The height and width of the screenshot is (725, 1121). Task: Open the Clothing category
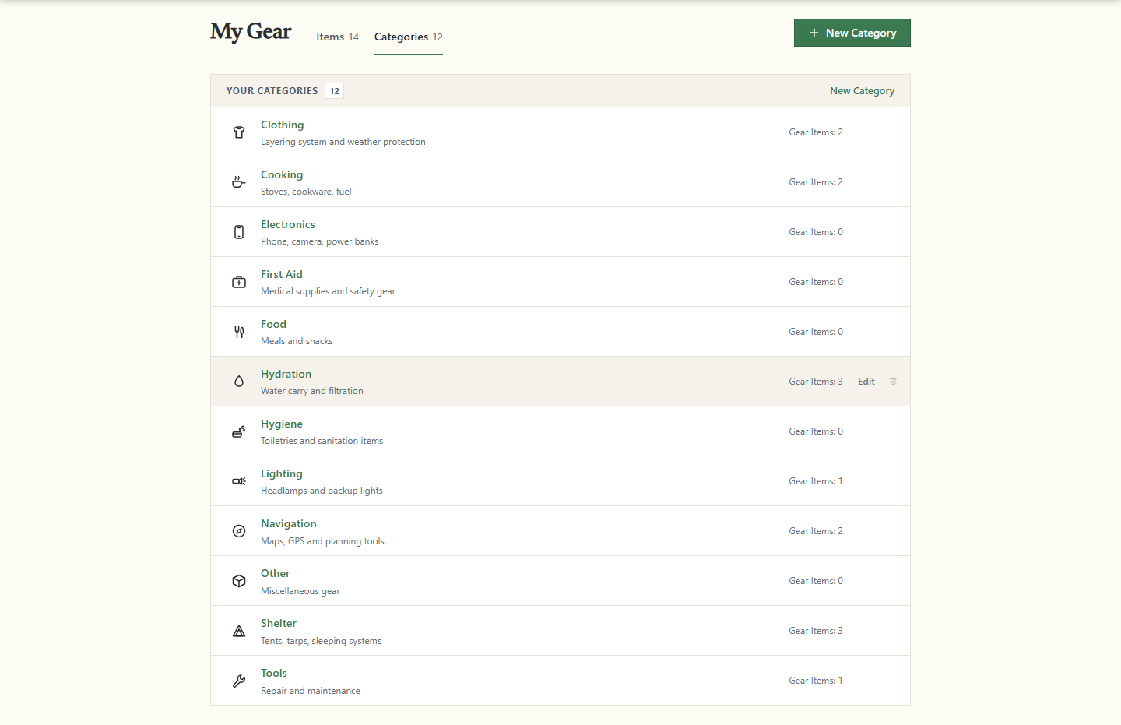pos(283,125)
